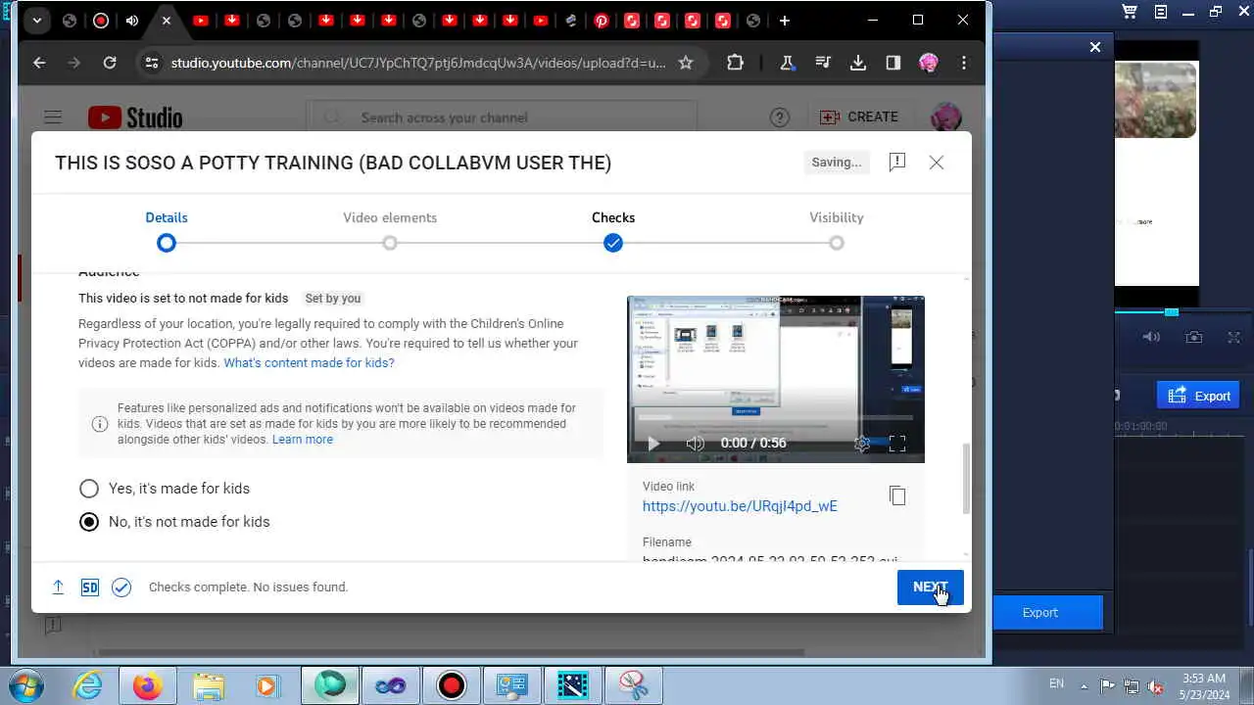Open Chrome tab search dropdown

point(36,21)
